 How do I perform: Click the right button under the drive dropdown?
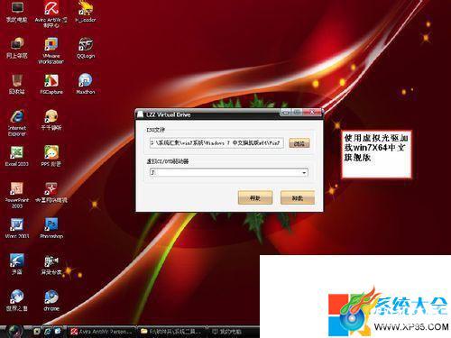pyautogui.click(x=298, y=197)
